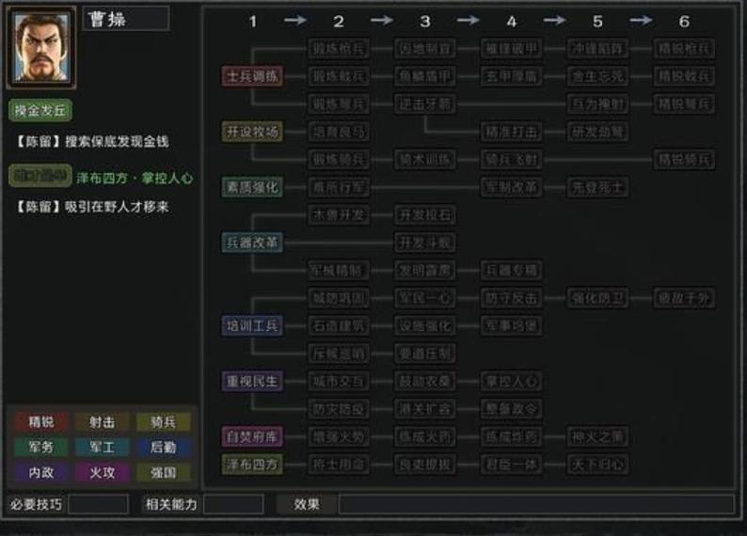This screenshot has height=536, width=747.
Task: Open the 互为掩射 policy node
Action: click(x=597, y=104)
